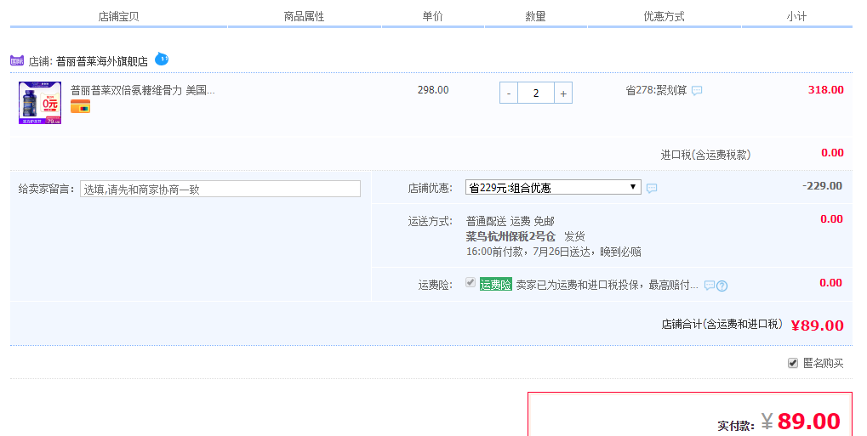Click the green 运费险 badge
The width and height of the screenshot is (867, 436).
(x=495, y=285)
